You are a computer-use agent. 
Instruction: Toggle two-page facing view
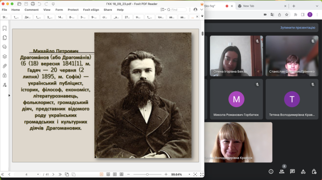tap(115, 174)
